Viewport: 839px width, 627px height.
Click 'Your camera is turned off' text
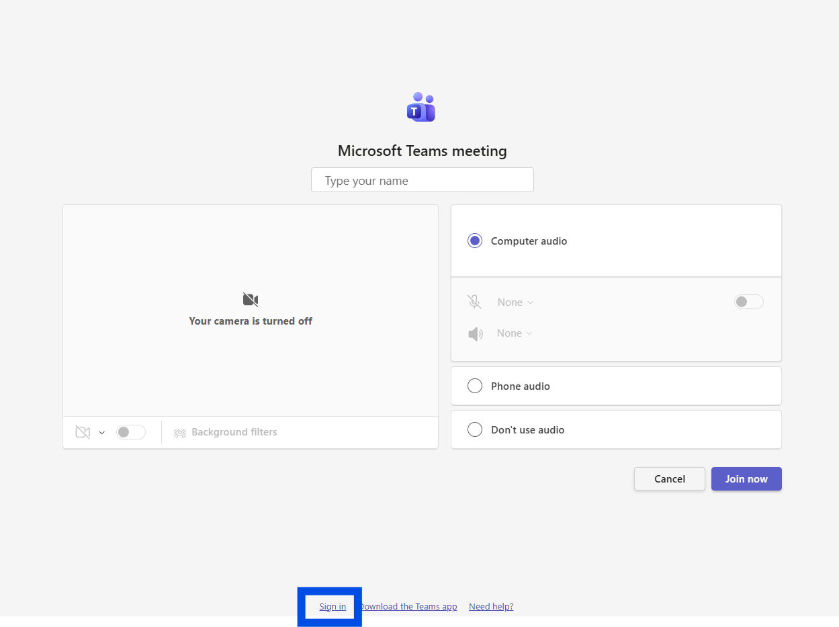click(x=251, y=321)
